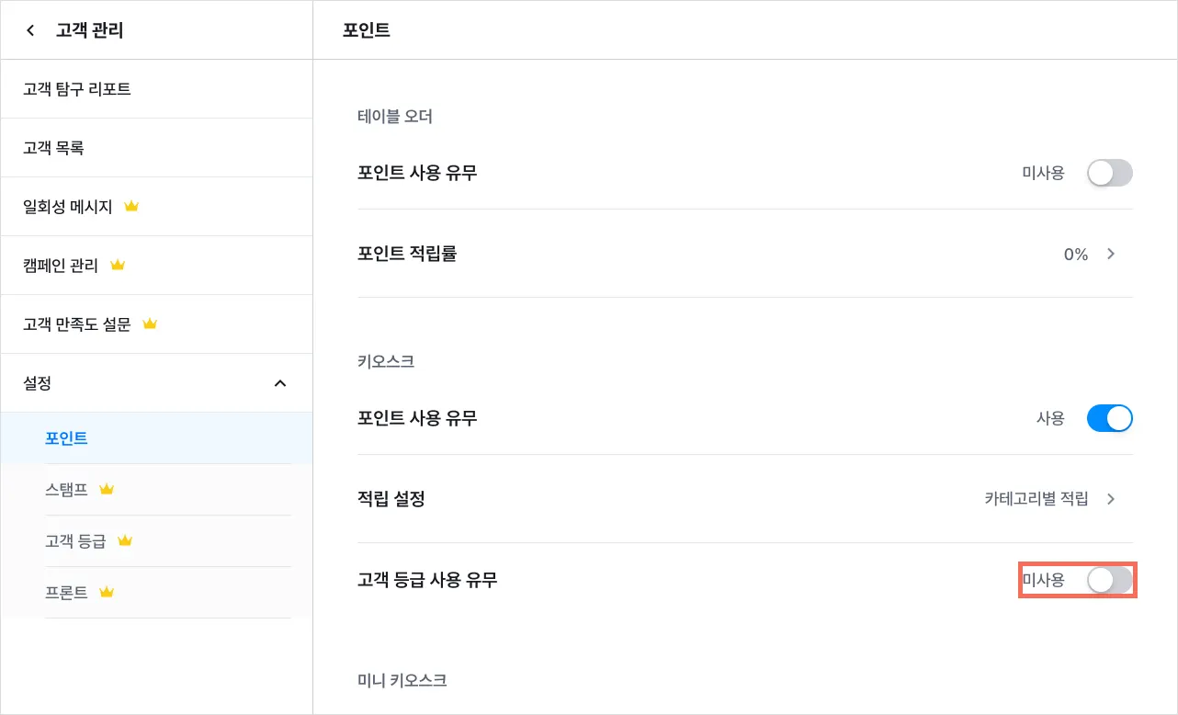The width and height of the screenshot is (1178, 715).
Task: Click the back arrow beside 고객 관리
Action: coord(31,30)
